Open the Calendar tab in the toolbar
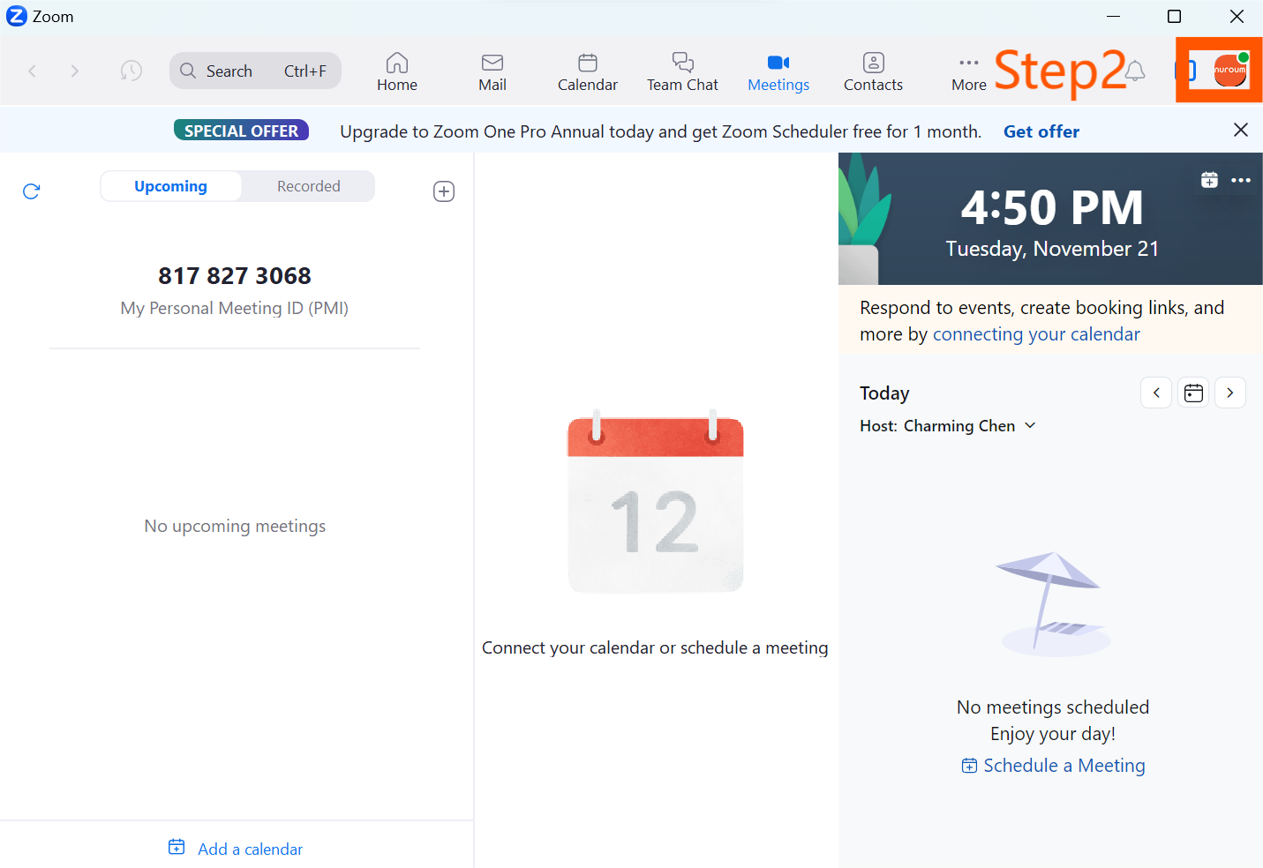This screenshot has height=868, width=1263. click(588, 71)
